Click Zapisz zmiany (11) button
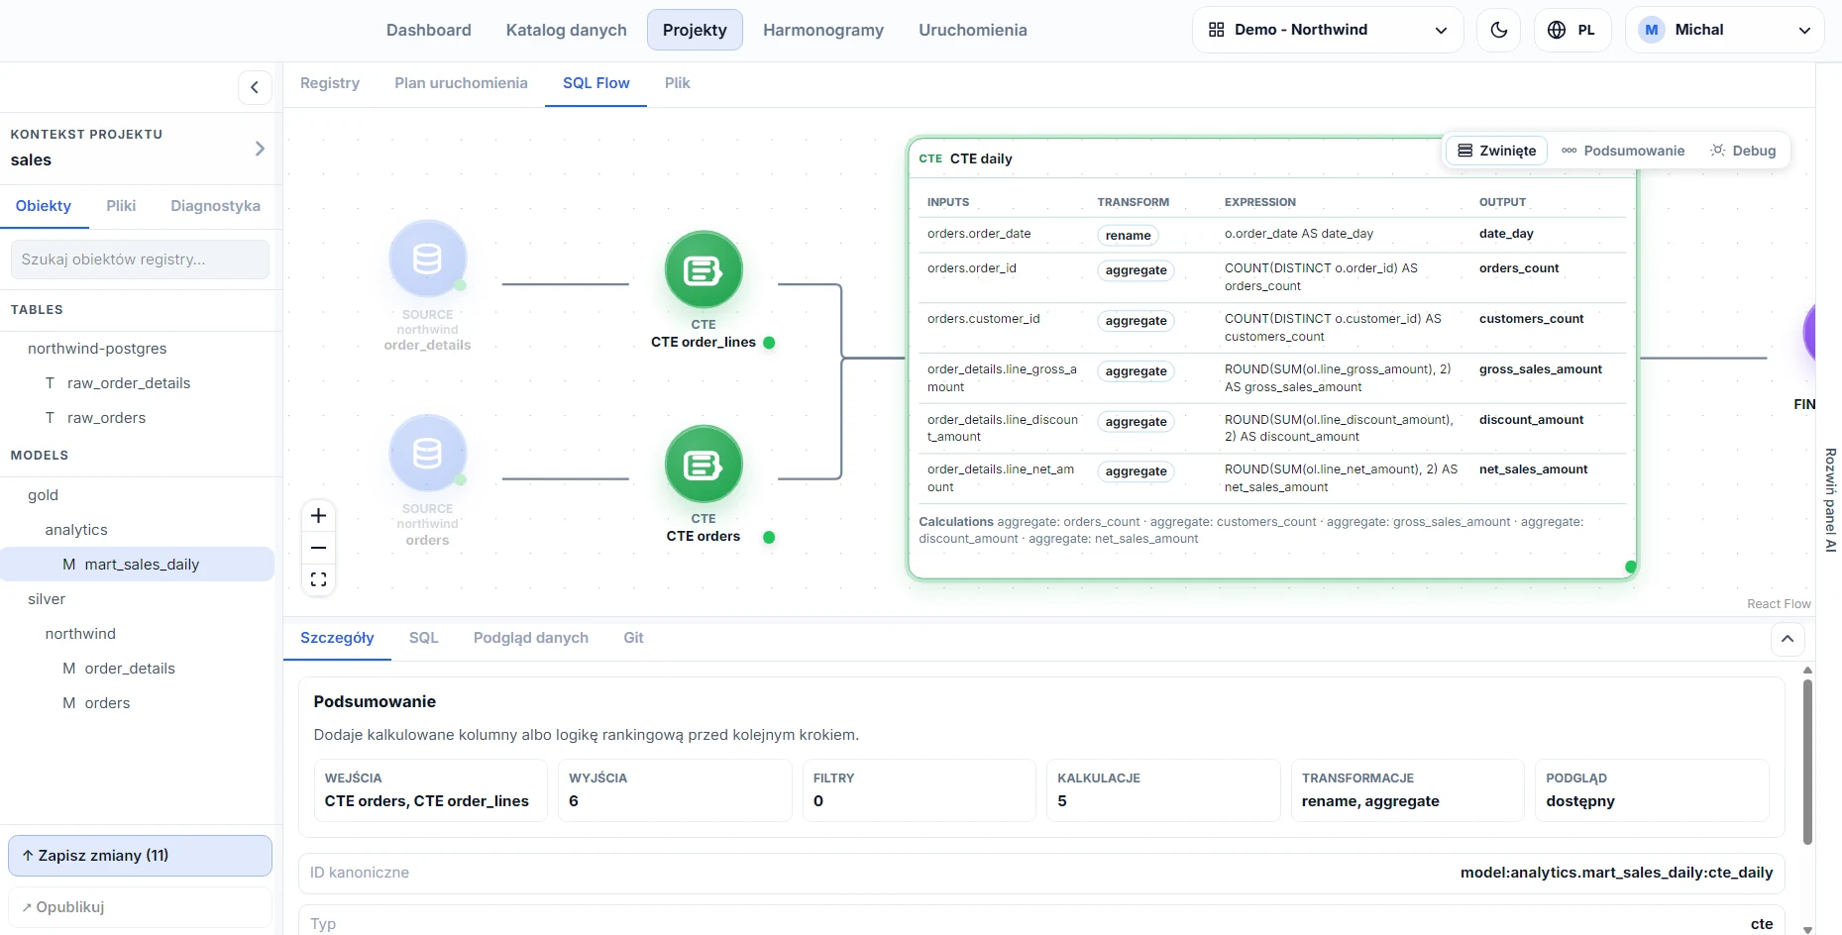The height and width of the screenshot is (935, 1842). (x=140, y=856)
